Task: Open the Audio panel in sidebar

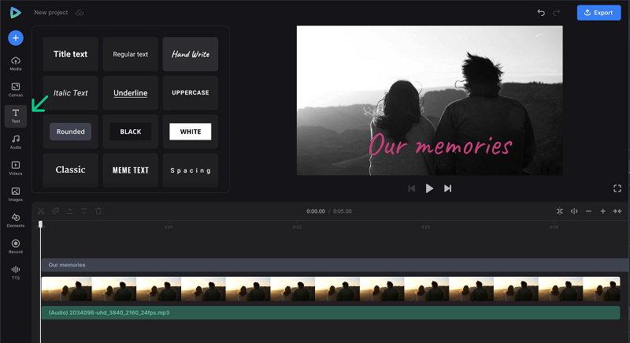Action: tap(16, 142)
